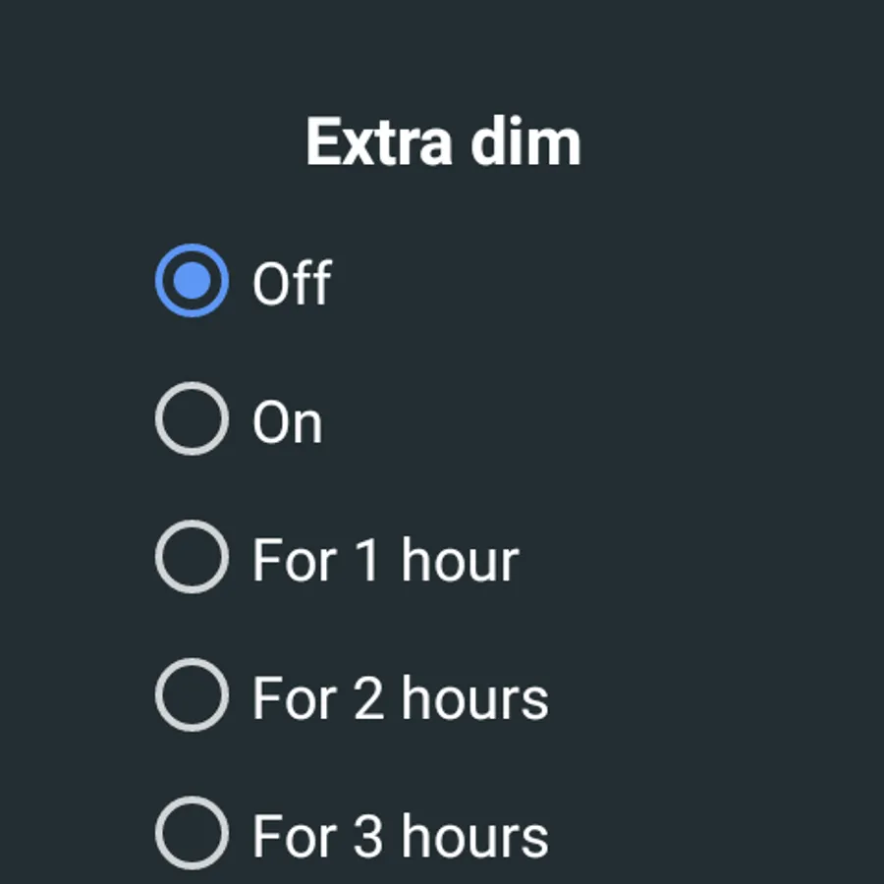Image resolution: width=884 pixels, height=884 pixels.
Task: Tap the empty circle beside For 2 hours
Action: [192, 696]
